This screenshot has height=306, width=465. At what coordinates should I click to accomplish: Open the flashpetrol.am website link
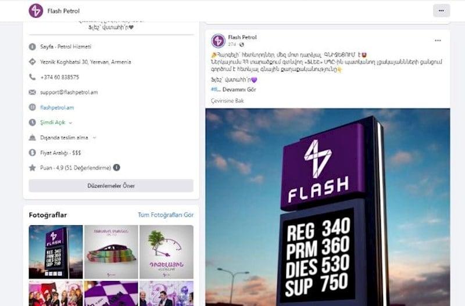tap(57, 107)
